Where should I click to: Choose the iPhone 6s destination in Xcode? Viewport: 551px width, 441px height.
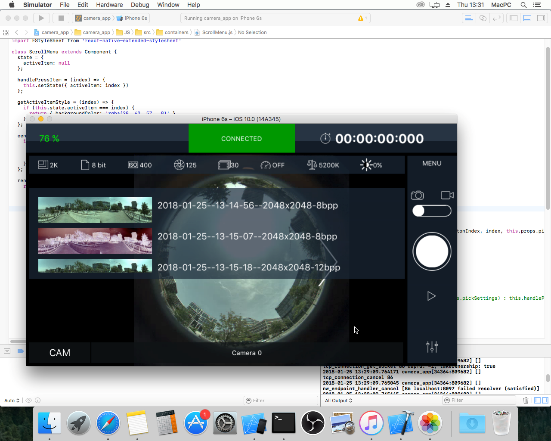pyautogui.click(x=132, y=18)
